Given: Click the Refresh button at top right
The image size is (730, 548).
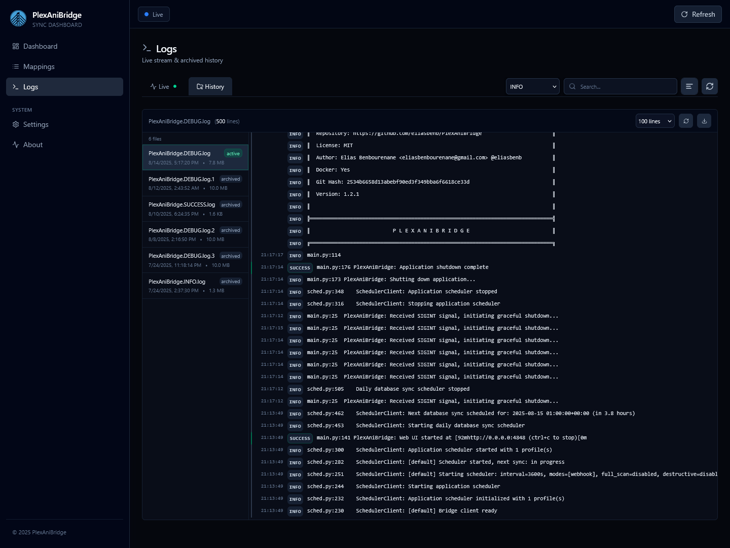Looking at the screenshot, I should pos(698,14).
